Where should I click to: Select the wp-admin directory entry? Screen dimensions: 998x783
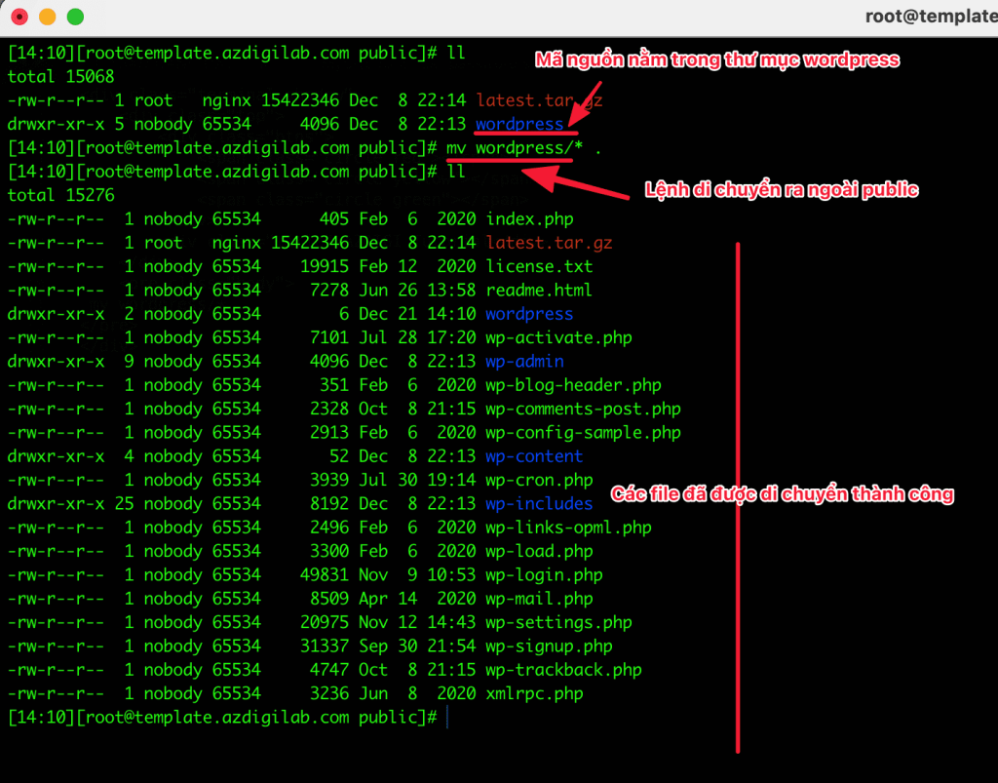coord(528,361)
